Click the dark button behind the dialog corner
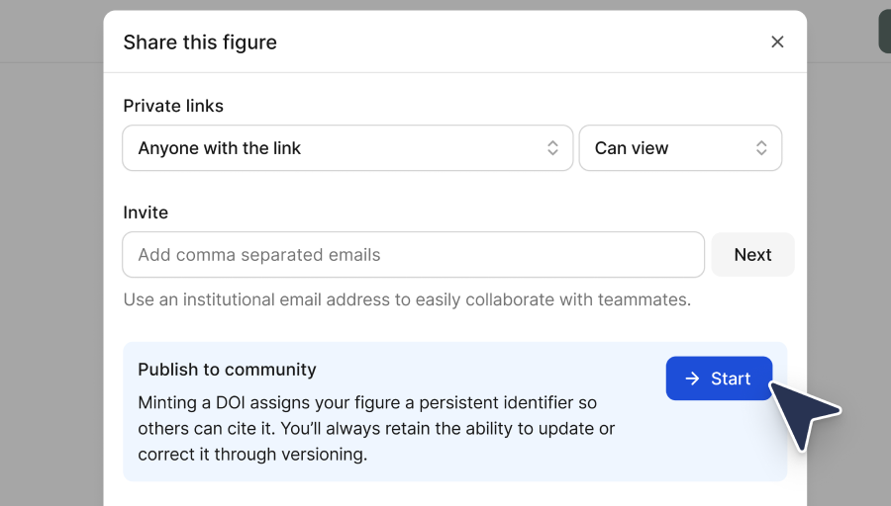Image resolution: width=891 pixels, height=506 pixels. click(x=884, y=32)
